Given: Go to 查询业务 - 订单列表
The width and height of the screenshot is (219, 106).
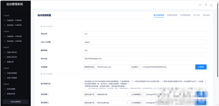Looking at the screenshot, I should 14,41.
